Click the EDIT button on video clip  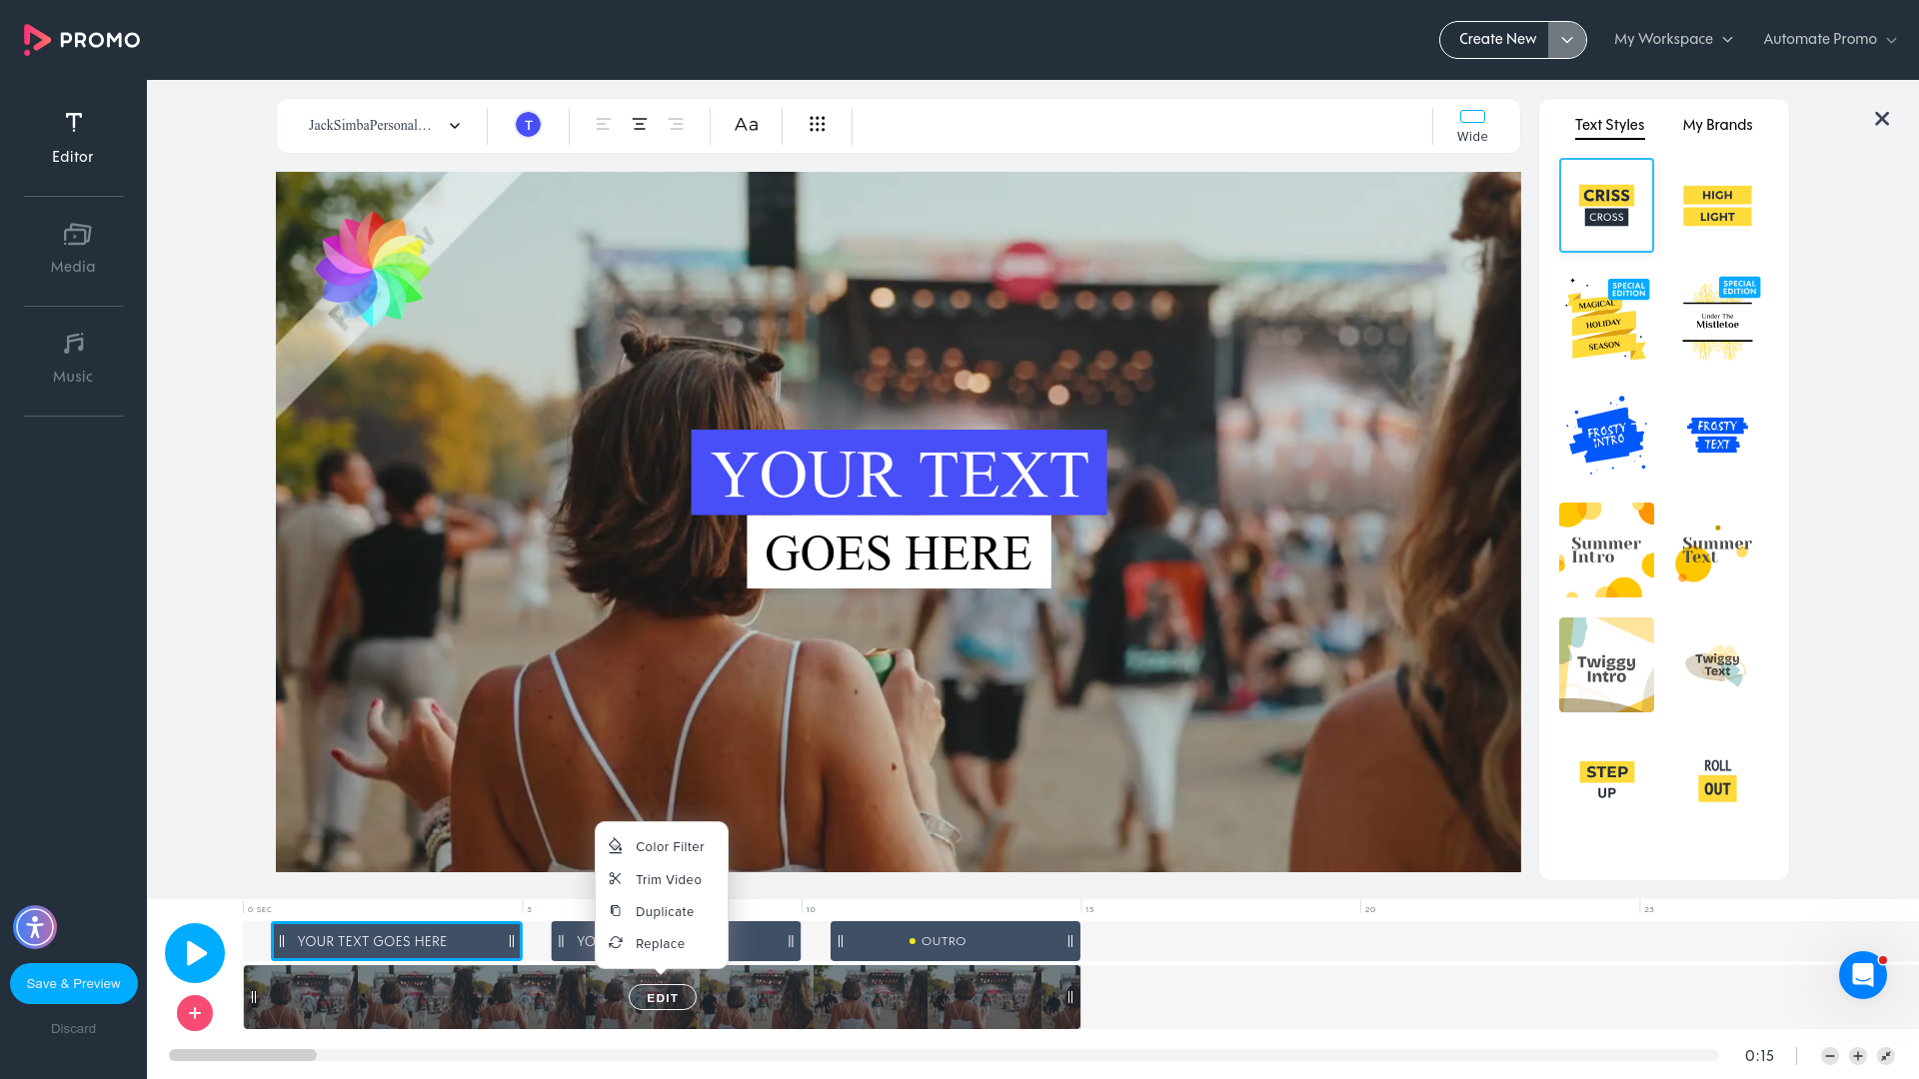[663, 997]
